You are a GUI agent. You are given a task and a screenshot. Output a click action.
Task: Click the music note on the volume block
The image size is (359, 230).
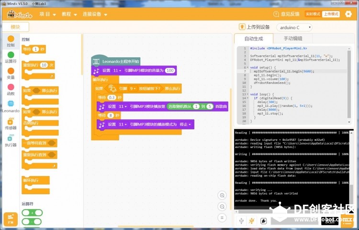96,71
